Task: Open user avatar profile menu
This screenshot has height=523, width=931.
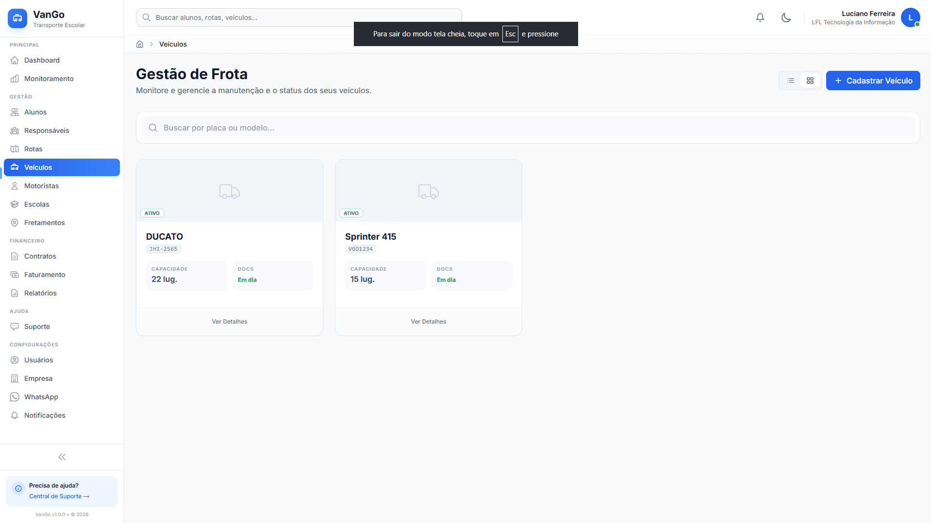Action: coord(910,17)
